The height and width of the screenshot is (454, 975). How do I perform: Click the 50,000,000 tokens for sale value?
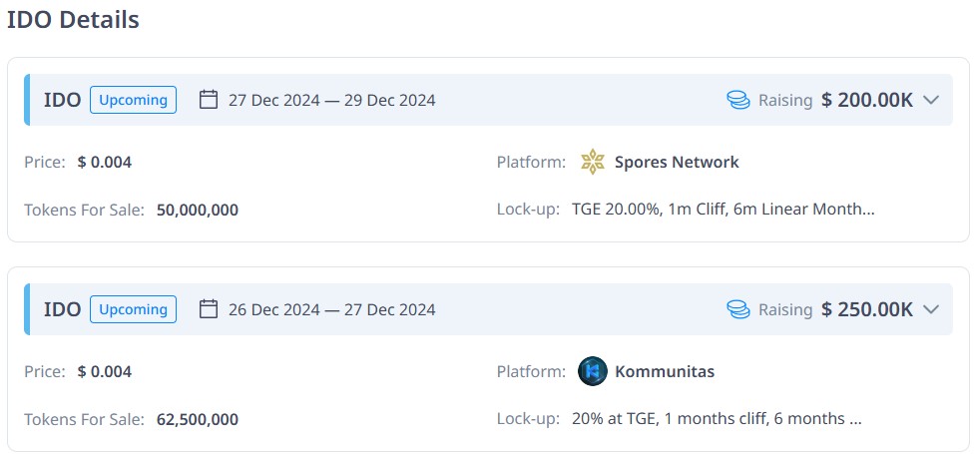pyautogui.click(x=198, y=210)
